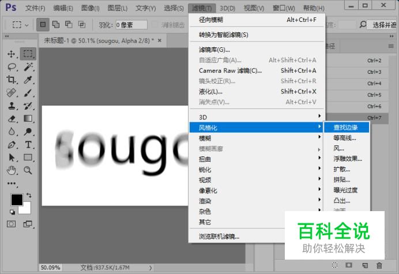
Task: Choose Convert for Smart Filters entry
Action: [x=257, y=35]
